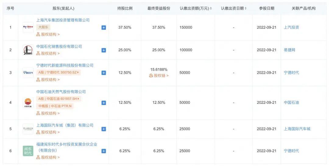Open company 上海汽车集团投资管理有限公司
329x166 pixels.
point(63,20)
